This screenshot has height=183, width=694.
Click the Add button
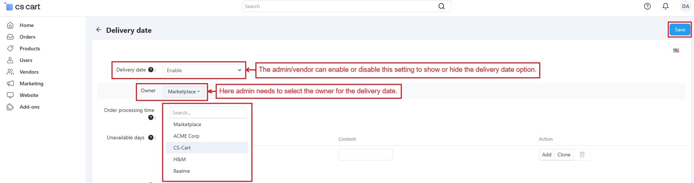click(546, 155)
